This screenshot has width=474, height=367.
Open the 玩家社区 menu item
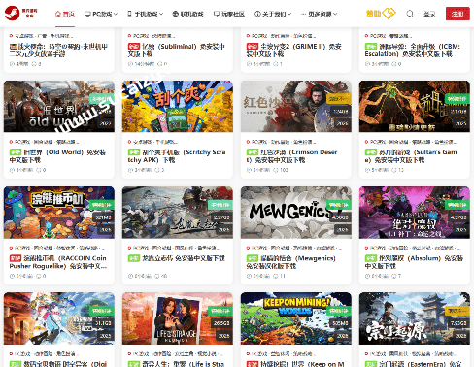click(x=229, y=14)
